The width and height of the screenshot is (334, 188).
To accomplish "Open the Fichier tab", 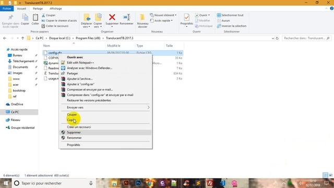I will point(7,8).
